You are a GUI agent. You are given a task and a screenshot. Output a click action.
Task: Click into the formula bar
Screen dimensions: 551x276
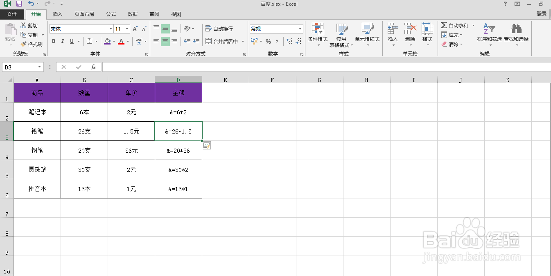326,67
